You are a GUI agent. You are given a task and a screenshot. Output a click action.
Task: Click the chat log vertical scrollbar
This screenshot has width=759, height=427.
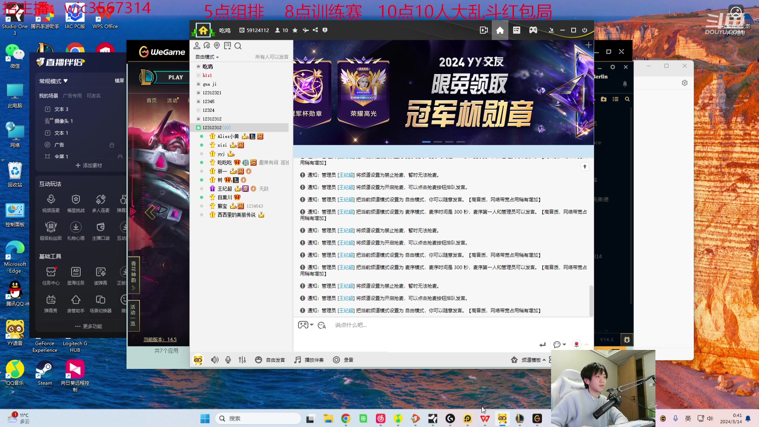(591, 300)
